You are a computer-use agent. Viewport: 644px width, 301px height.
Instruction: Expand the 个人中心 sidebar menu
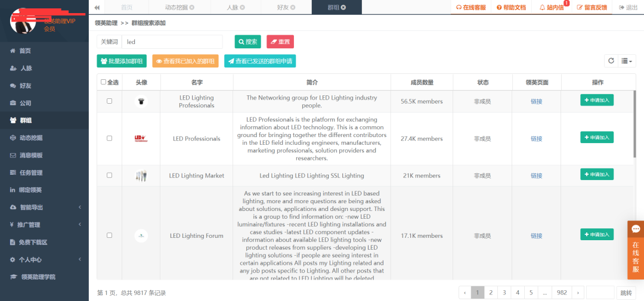(44, 259)
